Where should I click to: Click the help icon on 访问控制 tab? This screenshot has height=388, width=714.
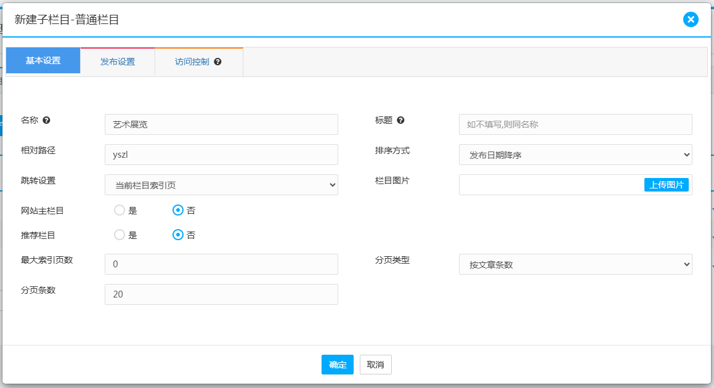pos(217,62)
